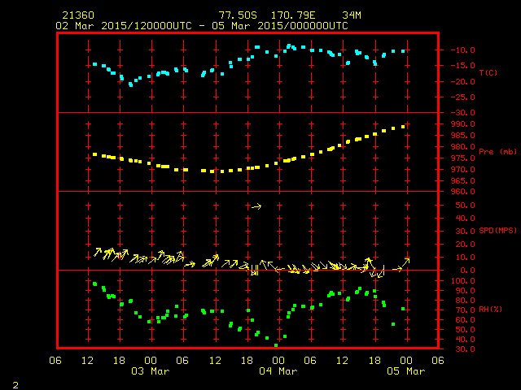Image resolution: width=521 pixels, height=390 pixels.
Task: Select the 990.0 pressure tick value
Action: [x=463, y=124]
